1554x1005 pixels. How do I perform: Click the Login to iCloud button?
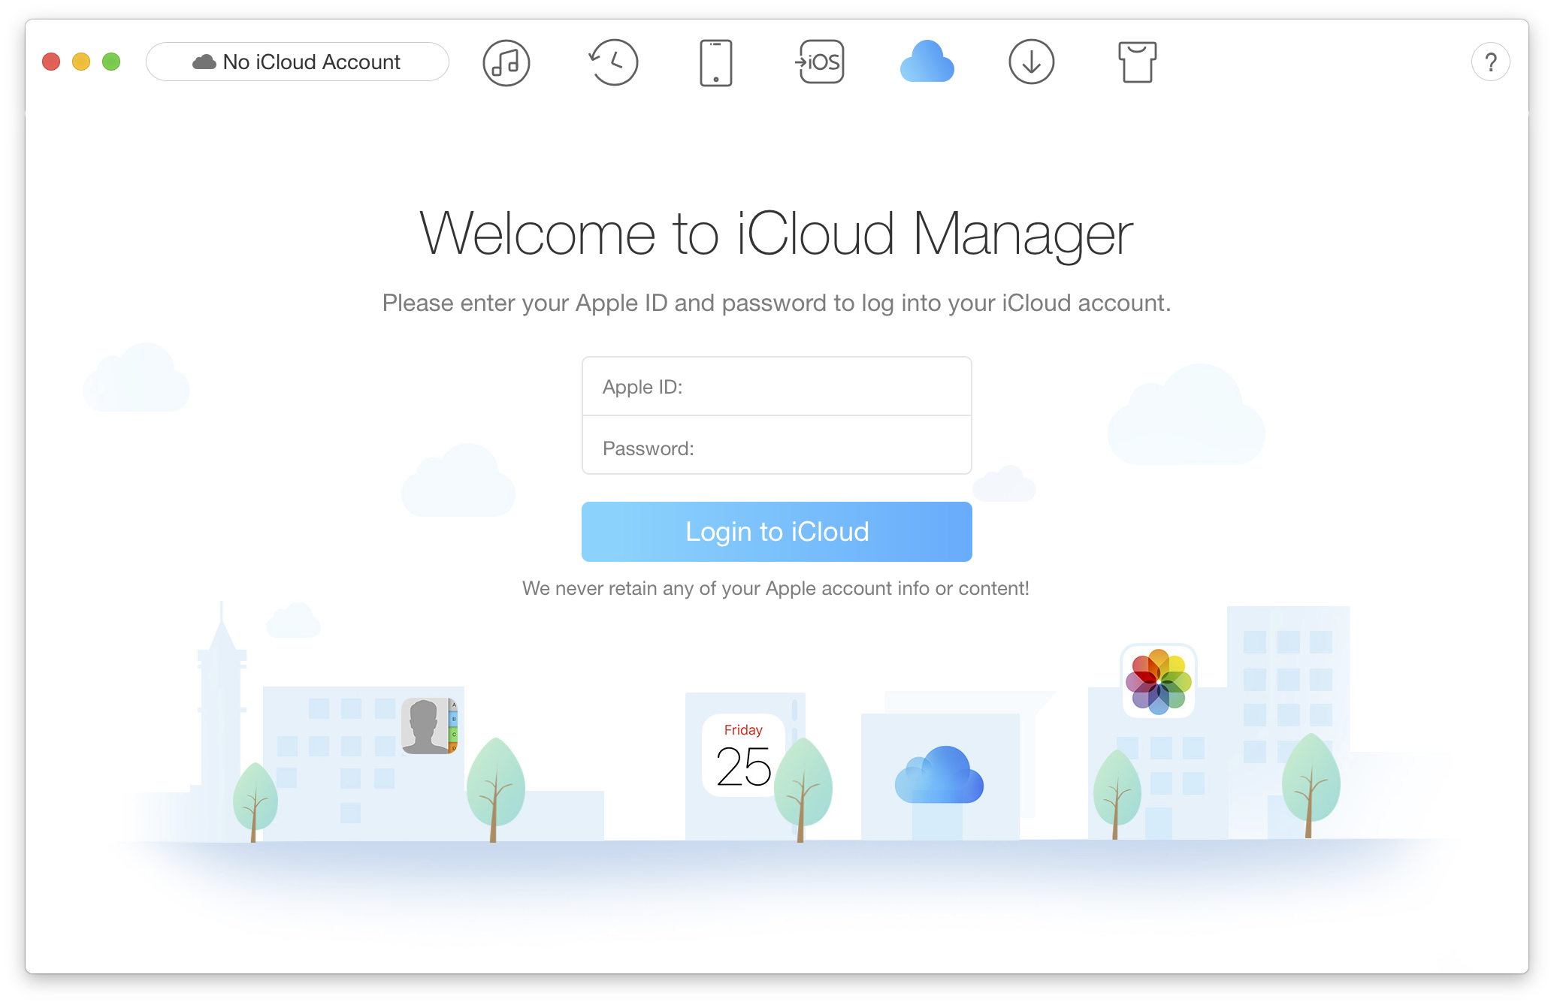coord(776,531)
